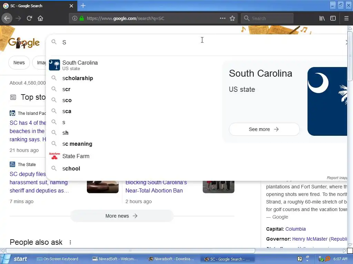Open the SC has 4 of the beaches article
This screenshot has width=353, height=264.
click(28, 131)
